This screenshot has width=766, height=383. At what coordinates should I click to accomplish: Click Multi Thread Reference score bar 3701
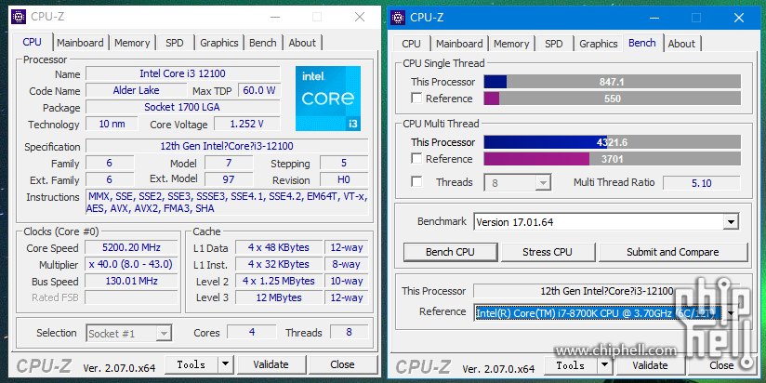click(612, 159)
